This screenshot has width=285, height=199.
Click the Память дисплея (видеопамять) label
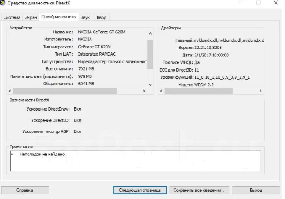pyautogui.click(x=41, y=76)
